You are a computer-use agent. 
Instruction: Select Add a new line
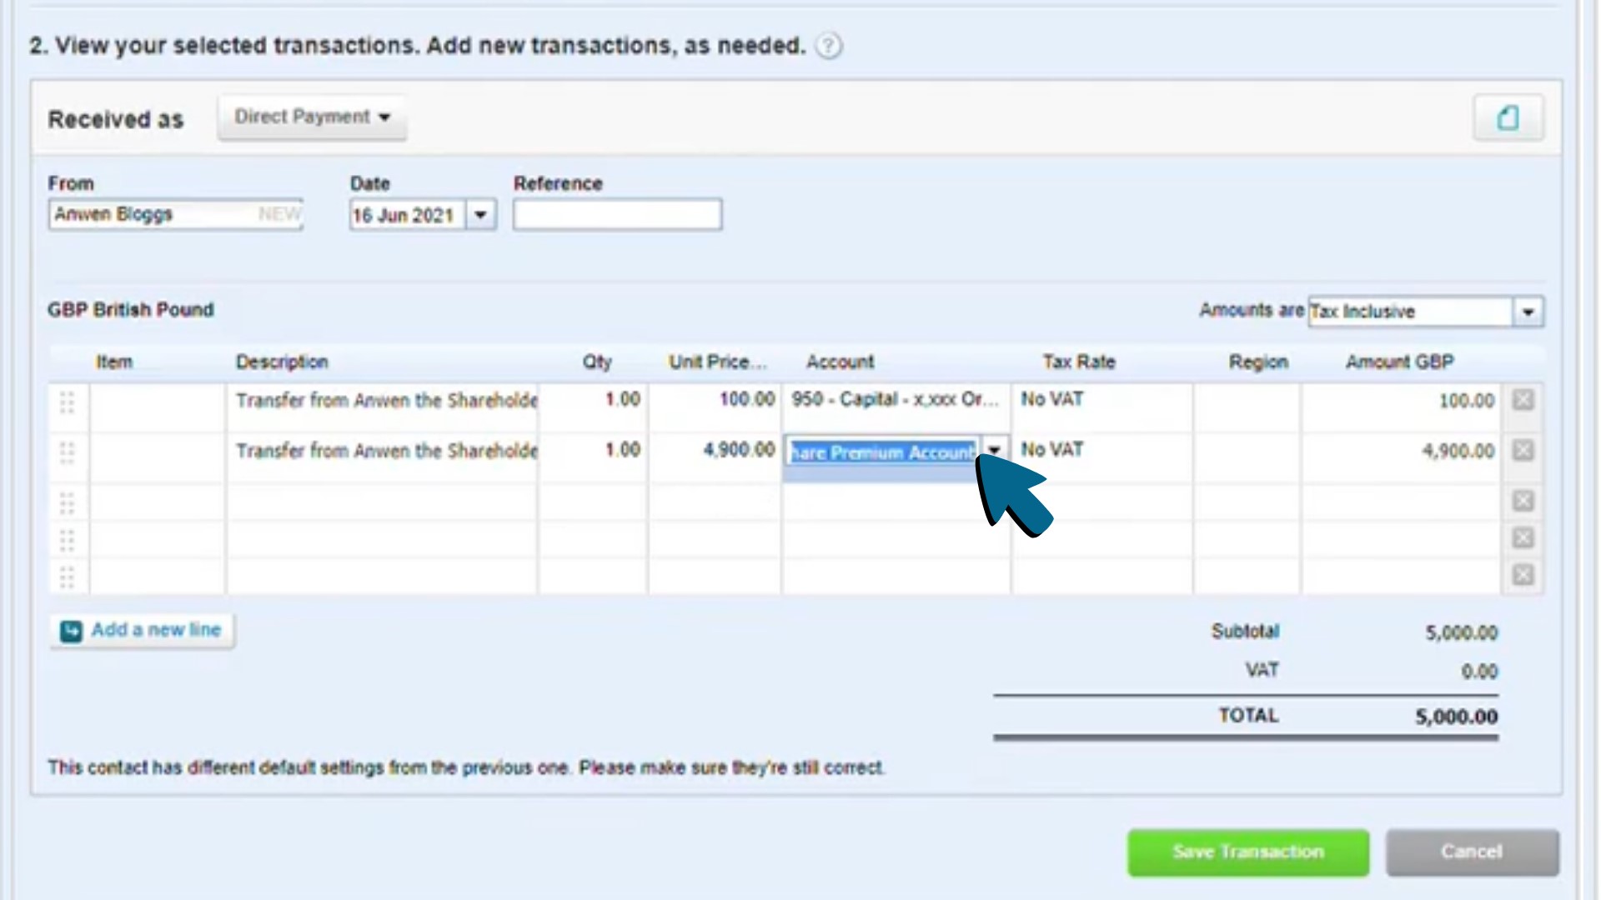pyautogui.click(x=155, y=630)
